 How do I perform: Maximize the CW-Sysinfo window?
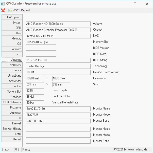pos(135,4)
